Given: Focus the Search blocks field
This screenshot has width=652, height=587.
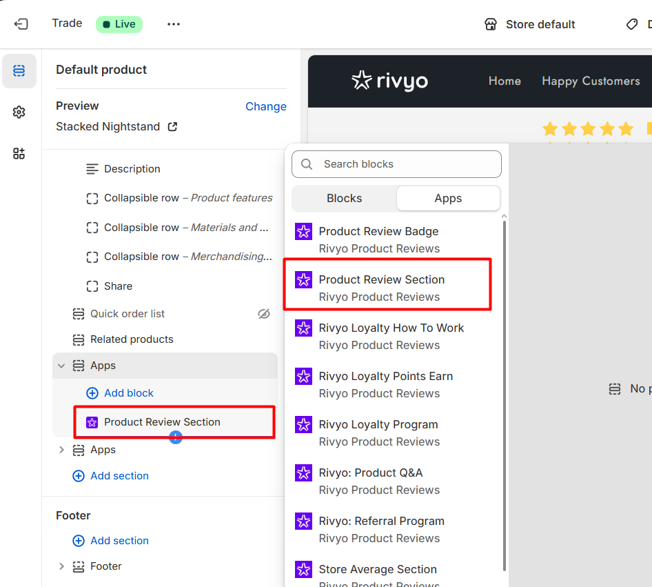Looking at the screenshot, I should coord(396,164).
